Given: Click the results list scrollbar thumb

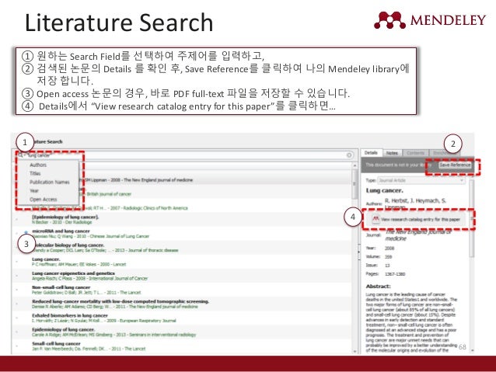Looking at the screenshot, I should 355,184.
